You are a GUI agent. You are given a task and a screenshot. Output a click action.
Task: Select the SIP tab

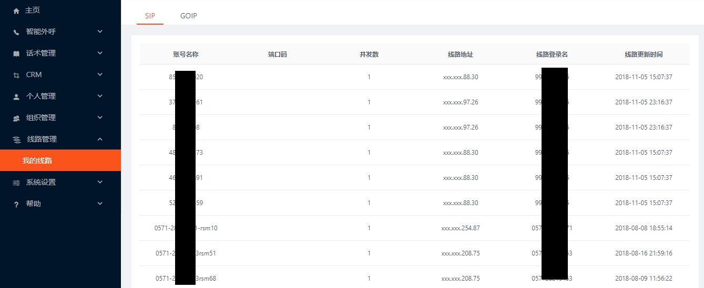pyautogui.click(x=150, y=16)
